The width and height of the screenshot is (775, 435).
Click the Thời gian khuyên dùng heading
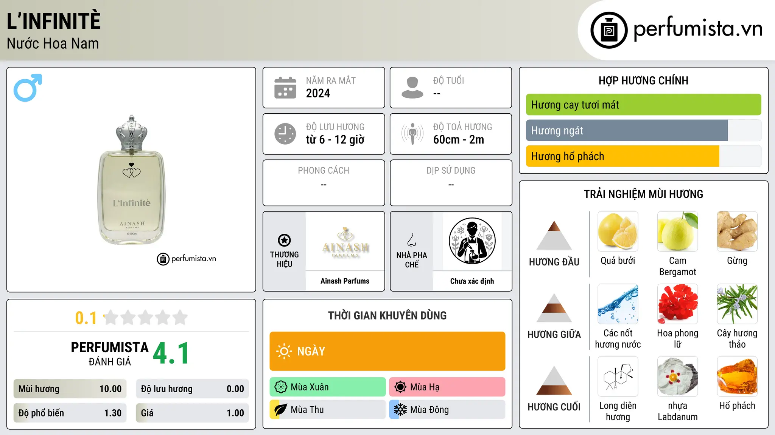click(x=387, y=315)
